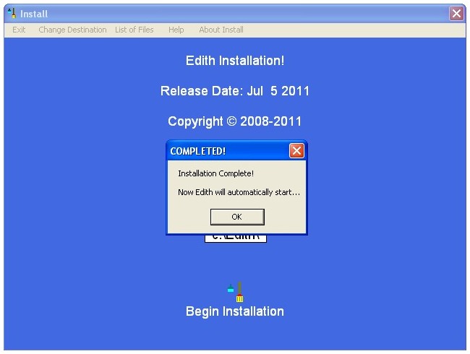
Task: Close the main Install window
Action: pos(456,13)
